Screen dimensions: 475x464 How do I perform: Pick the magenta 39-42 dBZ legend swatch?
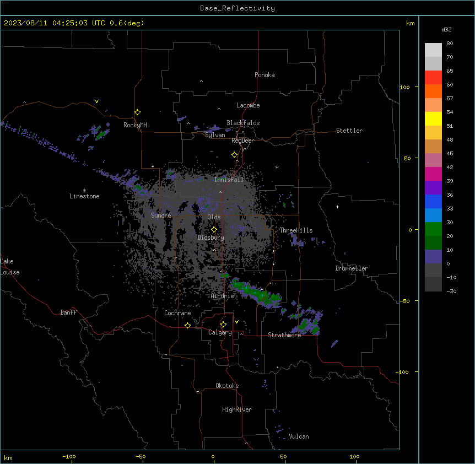coord(433,174)
